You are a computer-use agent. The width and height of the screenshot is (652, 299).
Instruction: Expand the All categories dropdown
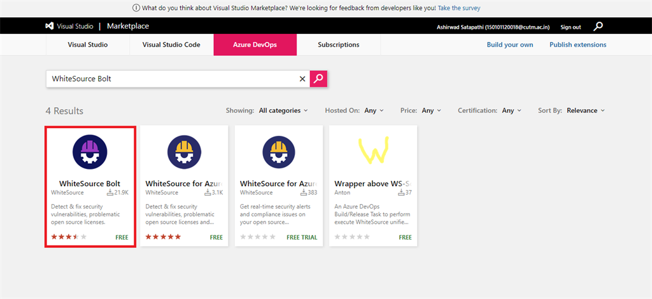pyautogui.click(x=283, y=110)
